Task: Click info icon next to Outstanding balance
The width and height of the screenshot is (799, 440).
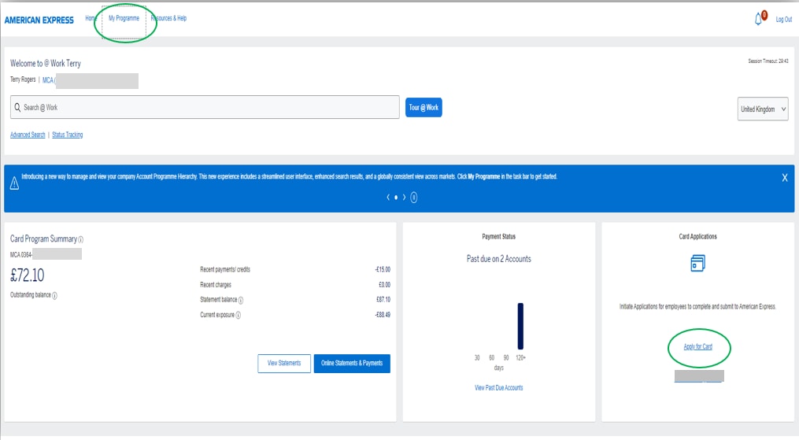Action: click(54, 295)
